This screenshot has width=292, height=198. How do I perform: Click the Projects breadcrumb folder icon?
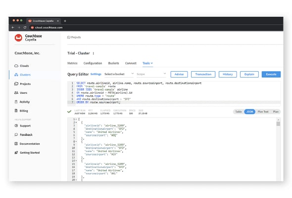(x=69, y=38)
